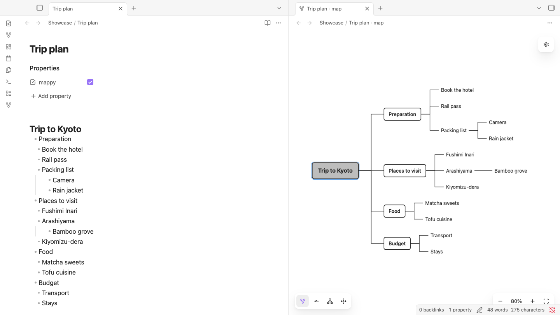Switch Trip plan note to reading view
The width and height of the screenshot is (560, 315).
coord(268,23)
